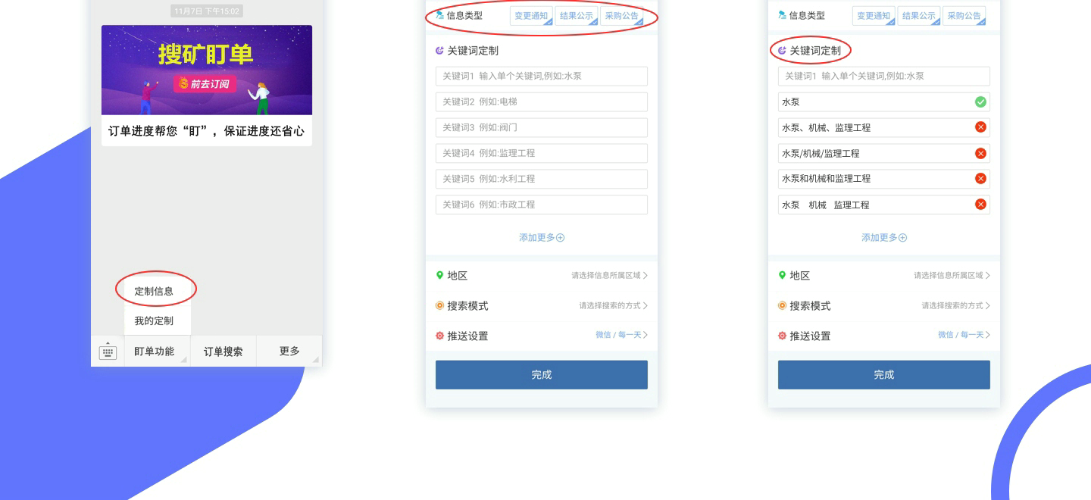This screenshot has width=1091, height=500.
Task: Open the 搜矿盯单 banner card
Action: tap(207, 86)
